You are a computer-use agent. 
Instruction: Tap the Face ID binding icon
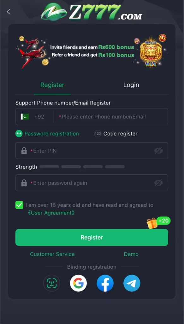coord(52,283)
